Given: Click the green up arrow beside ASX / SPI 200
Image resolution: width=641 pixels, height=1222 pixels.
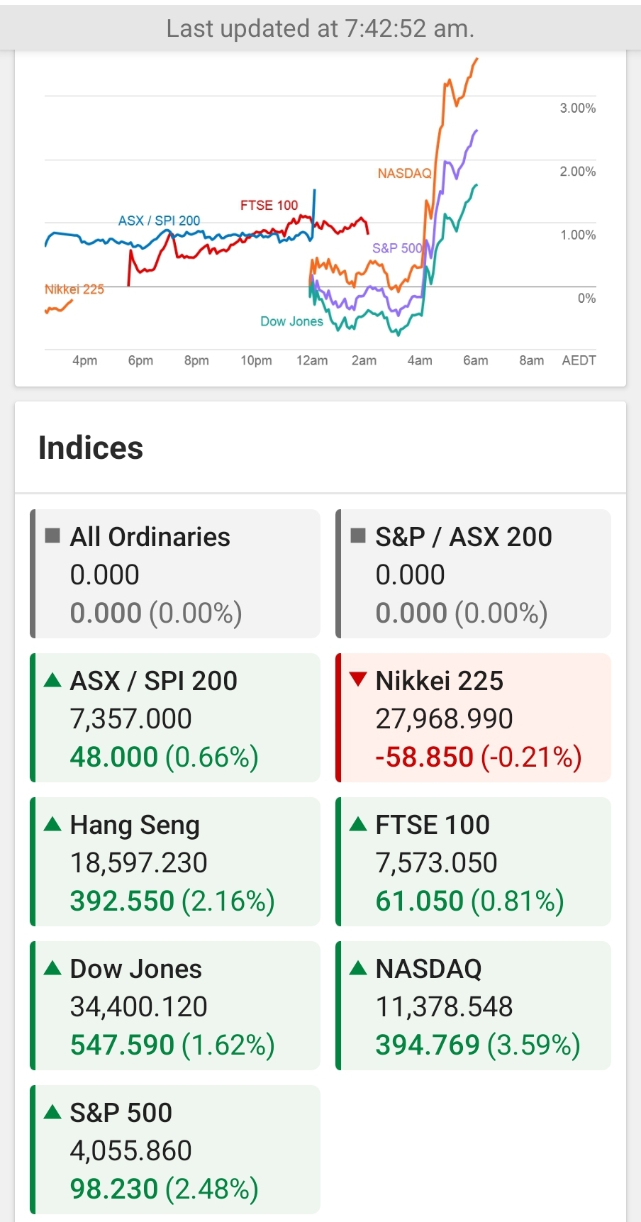Looking at the screenshot, I should (52, 681).
